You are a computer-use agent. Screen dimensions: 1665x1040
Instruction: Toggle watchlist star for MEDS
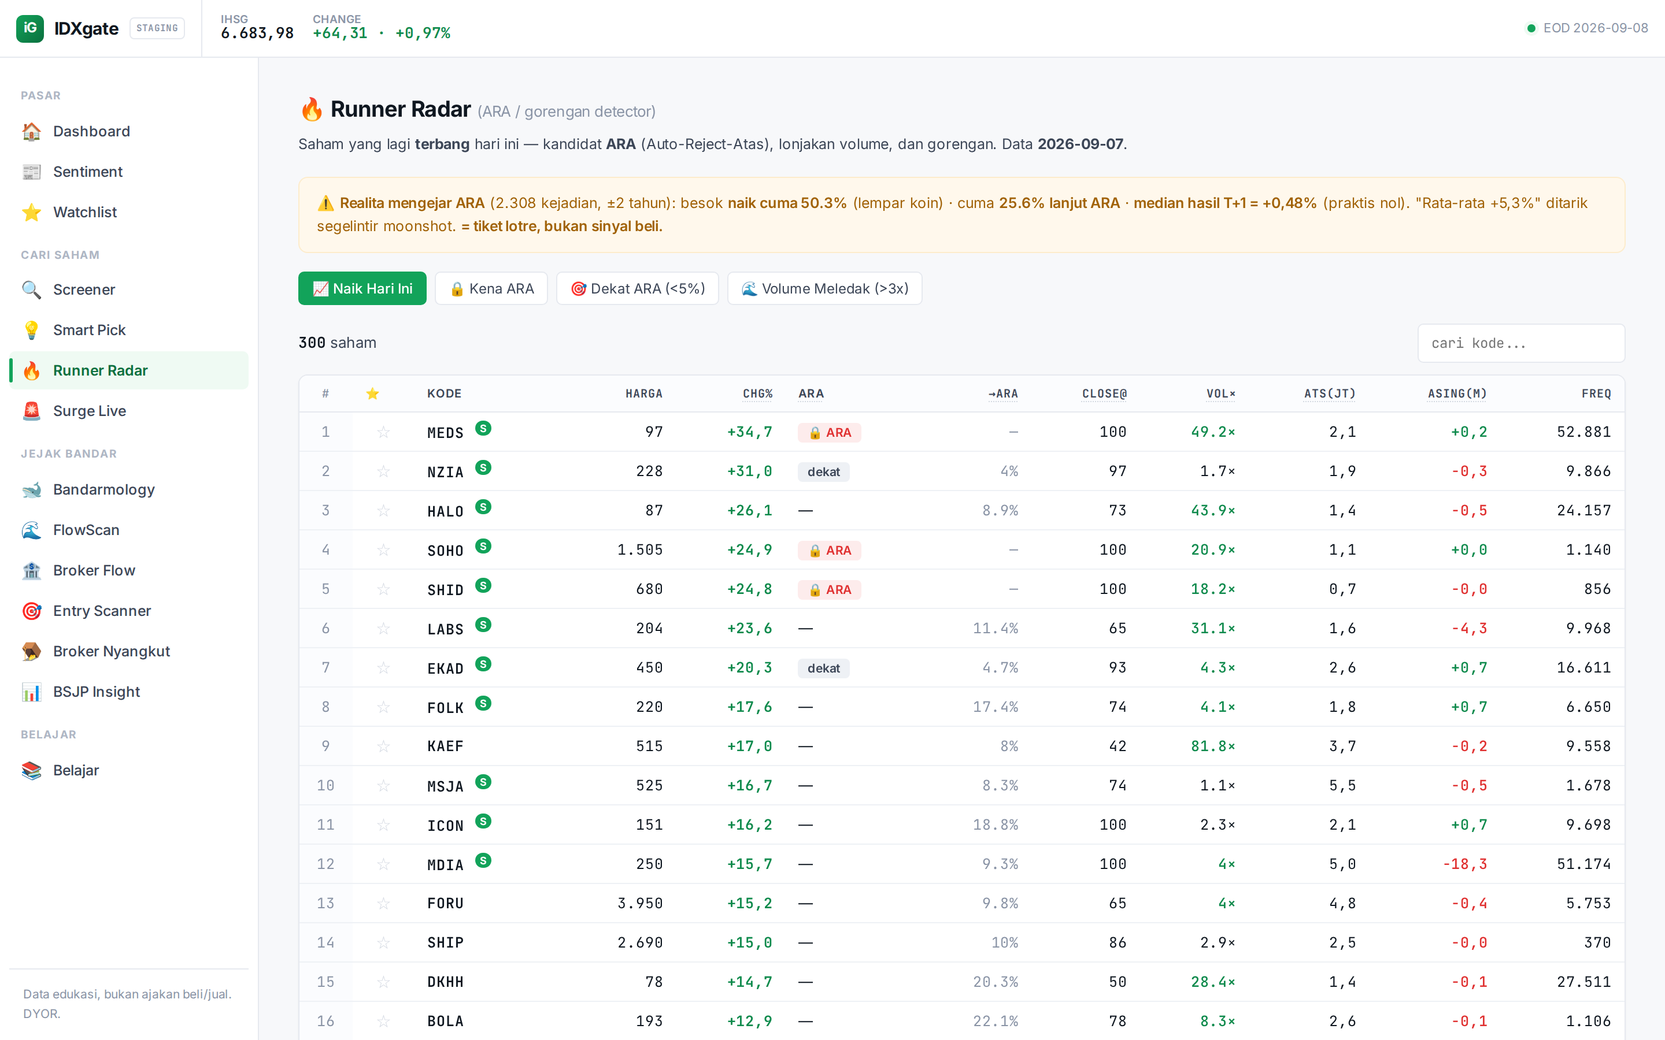[383, 432]
